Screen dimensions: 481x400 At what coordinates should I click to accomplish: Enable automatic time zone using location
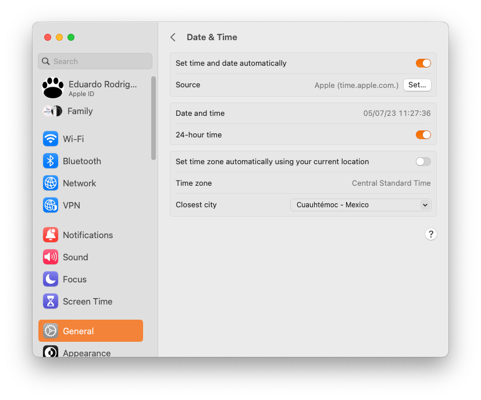point(423,162)
